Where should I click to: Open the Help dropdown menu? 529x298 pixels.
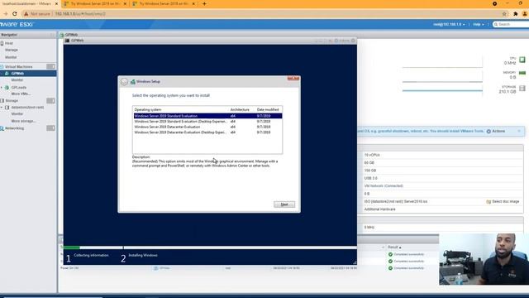pyautogui.click(x=479, y=24)
